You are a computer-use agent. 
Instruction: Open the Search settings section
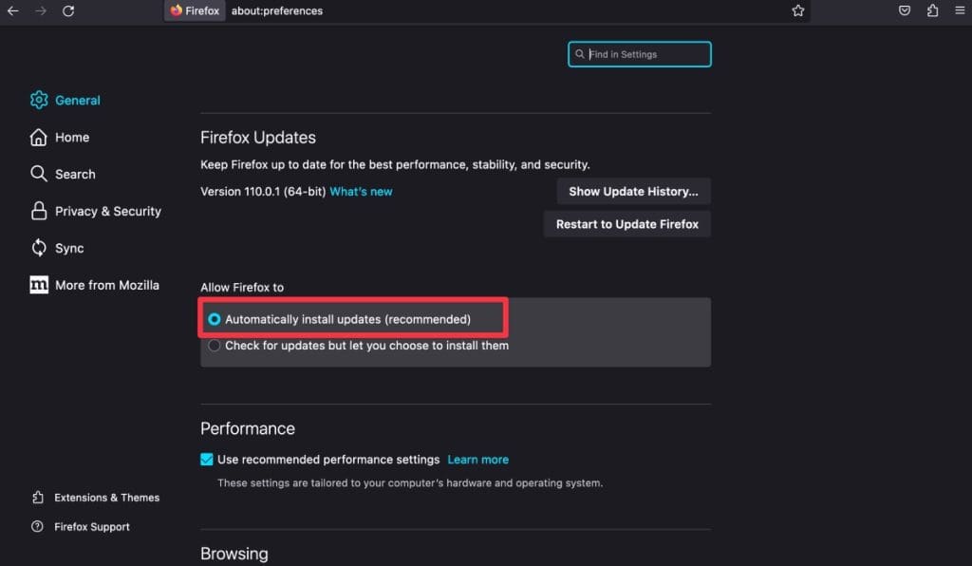tap(75, 175)
